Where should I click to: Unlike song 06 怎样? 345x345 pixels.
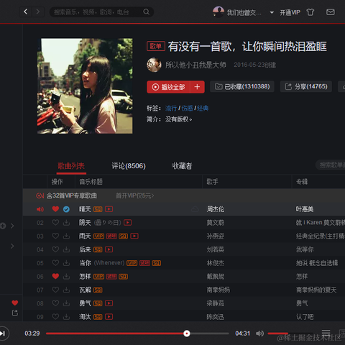[x=55, y=276]
